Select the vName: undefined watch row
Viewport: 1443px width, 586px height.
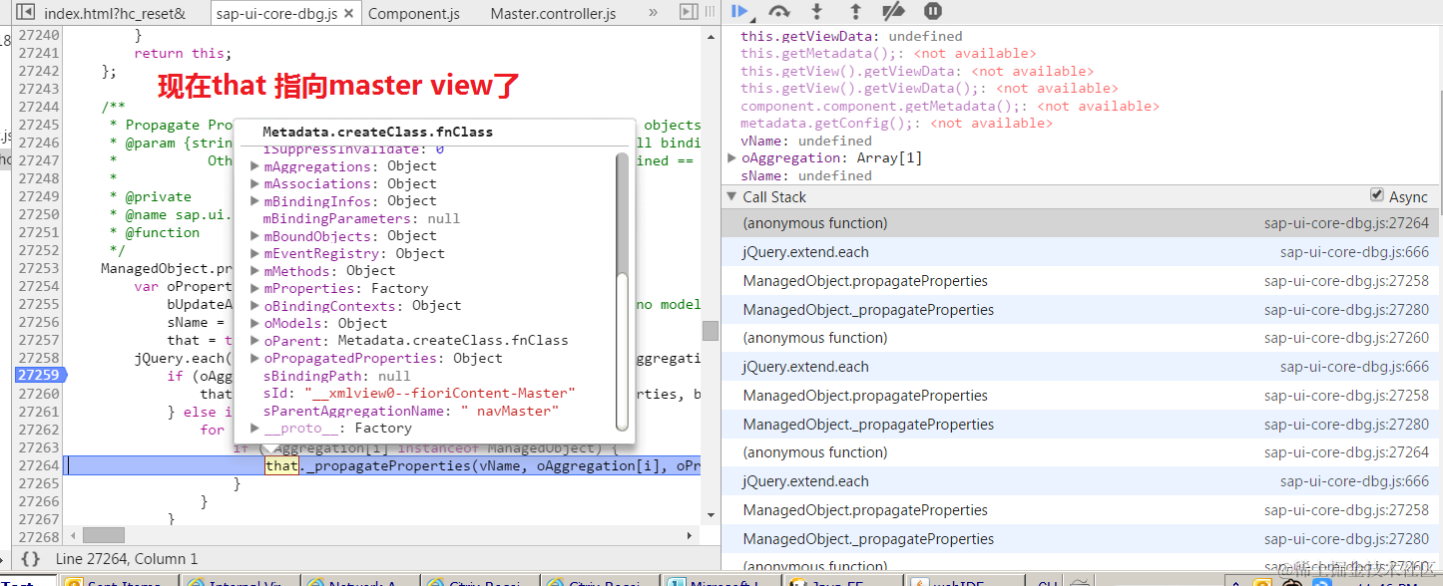tap(806, 141)
